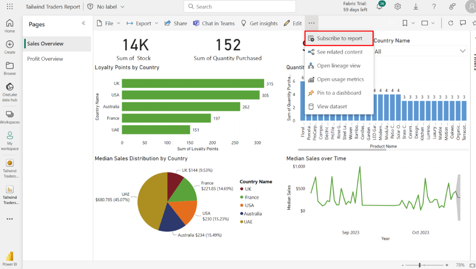
Task: Open the app launcher waffle icon
Action: pos(10,7)
